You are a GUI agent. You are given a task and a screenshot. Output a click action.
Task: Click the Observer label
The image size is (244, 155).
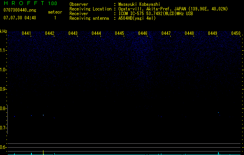(x=79, y=4)
